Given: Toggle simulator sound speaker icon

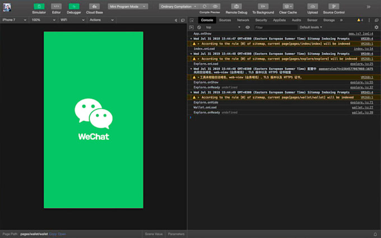Looking at the screenshot, I should tap(176, 20).
